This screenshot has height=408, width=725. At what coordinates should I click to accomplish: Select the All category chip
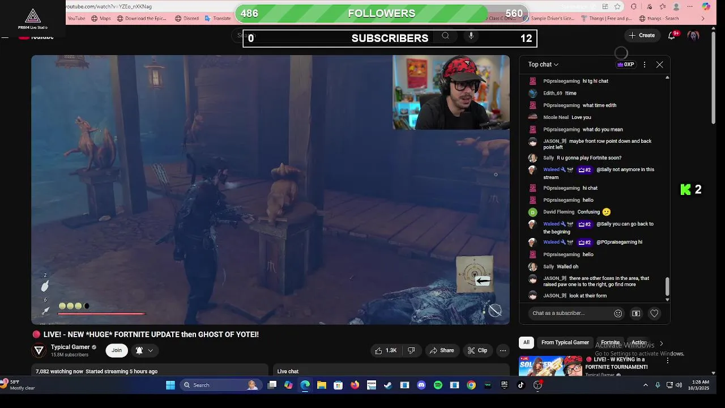pyautogui.click(x=526, y=342)
